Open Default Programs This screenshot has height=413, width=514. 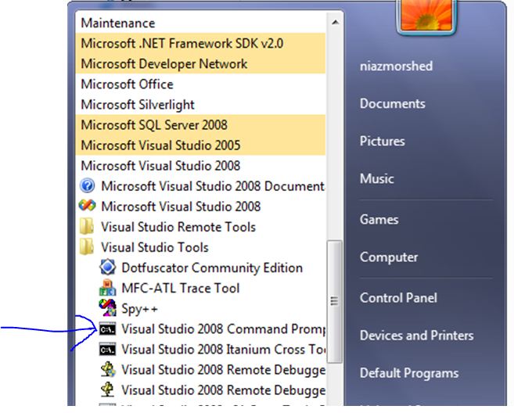point(409,372)
